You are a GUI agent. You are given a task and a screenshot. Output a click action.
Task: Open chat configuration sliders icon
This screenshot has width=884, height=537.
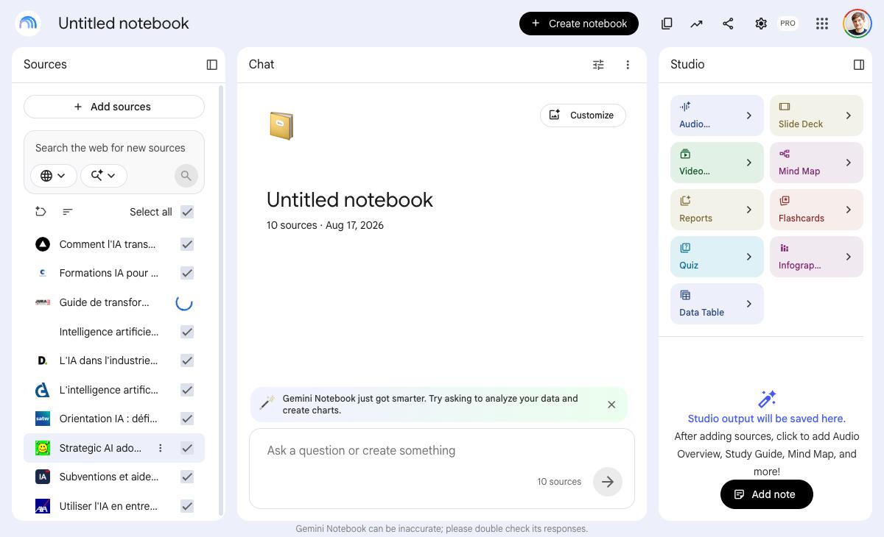tap(598, 65)
